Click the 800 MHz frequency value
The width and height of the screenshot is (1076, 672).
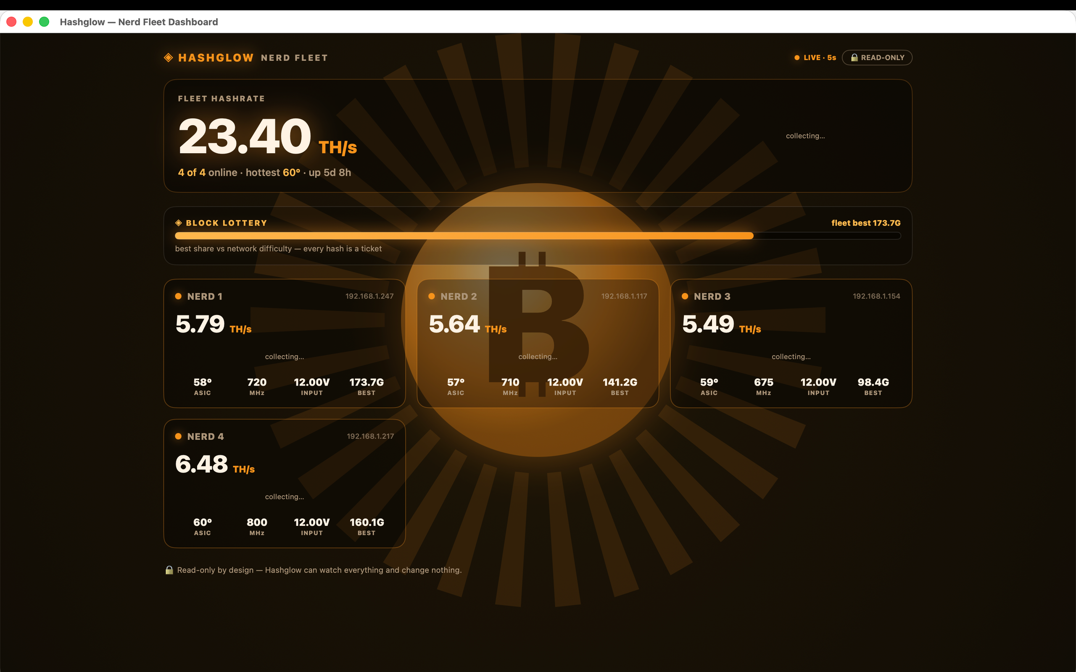pos(257,522)
